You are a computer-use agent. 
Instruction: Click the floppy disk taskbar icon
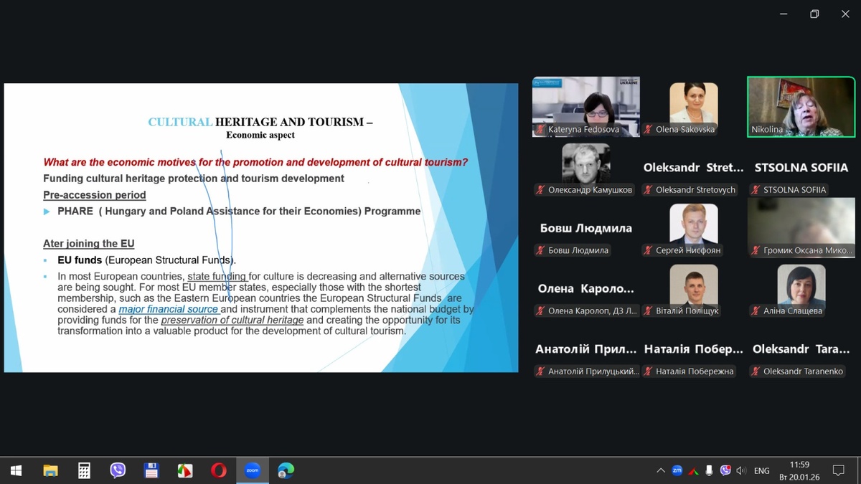tap(151, 470)
